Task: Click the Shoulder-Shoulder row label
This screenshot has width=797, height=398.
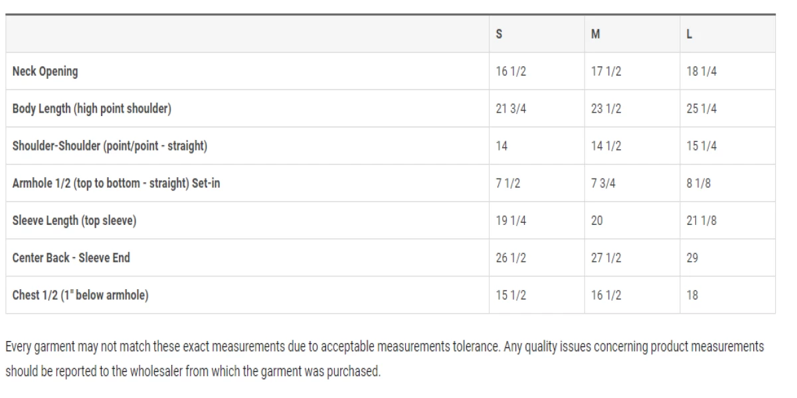Action: pos(110,146)
